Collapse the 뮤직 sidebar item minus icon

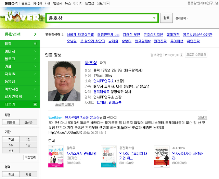click(35, 43)
